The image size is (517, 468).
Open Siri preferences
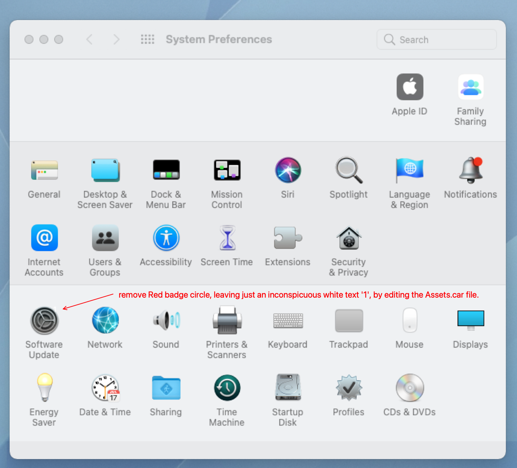tap(288, 170)
